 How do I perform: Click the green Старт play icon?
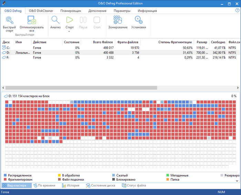coord(70,20)
